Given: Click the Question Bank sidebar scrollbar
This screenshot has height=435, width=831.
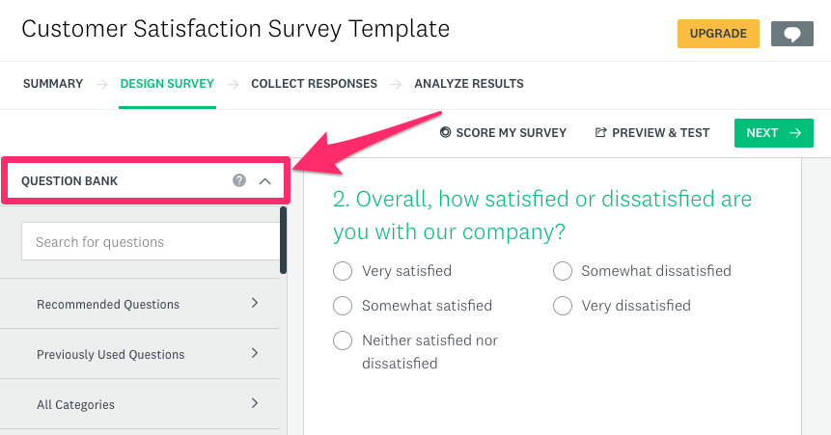Looking at the screenshot, I should point(284,240).
